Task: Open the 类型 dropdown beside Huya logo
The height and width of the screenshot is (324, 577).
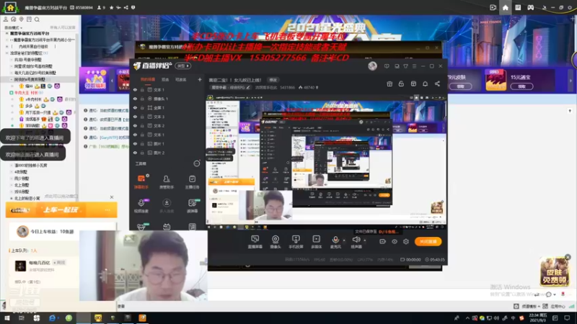Action: [x=183, y=66]
